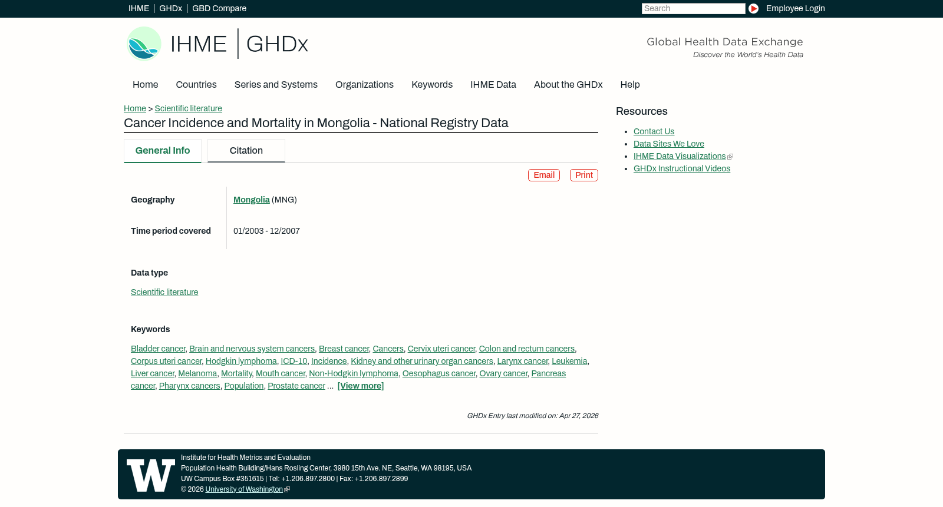Open Contact Us in Resources
This screenshot has height=507, width=943.
(654, 131)
